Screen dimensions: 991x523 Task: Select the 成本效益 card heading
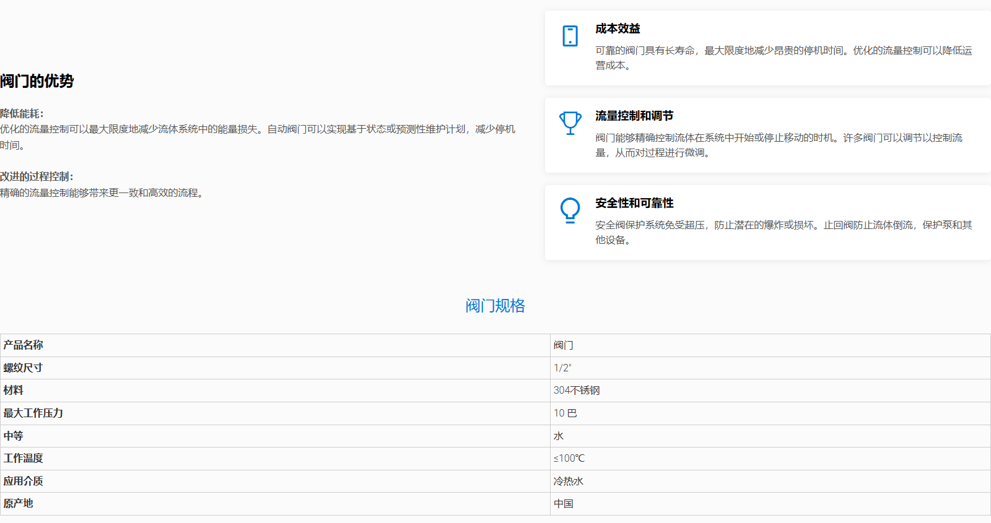618,28
